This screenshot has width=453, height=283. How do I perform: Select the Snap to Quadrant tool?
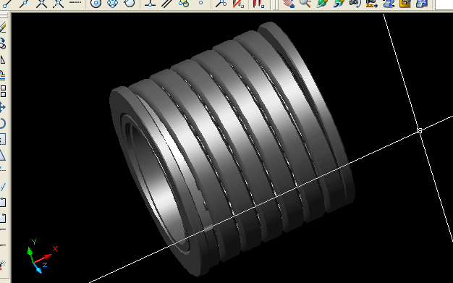coord(112,4)
